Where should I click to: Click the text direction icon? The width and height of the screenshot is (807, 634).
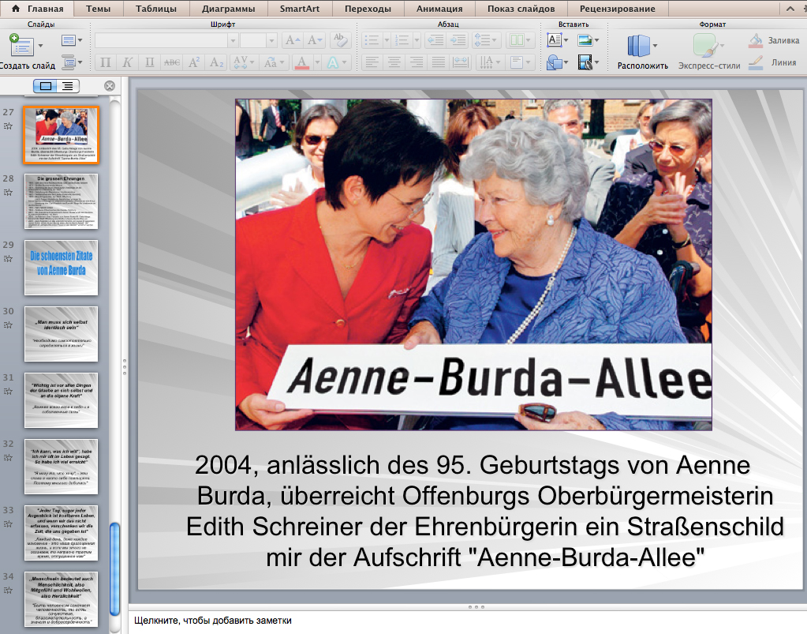point(489,62)
